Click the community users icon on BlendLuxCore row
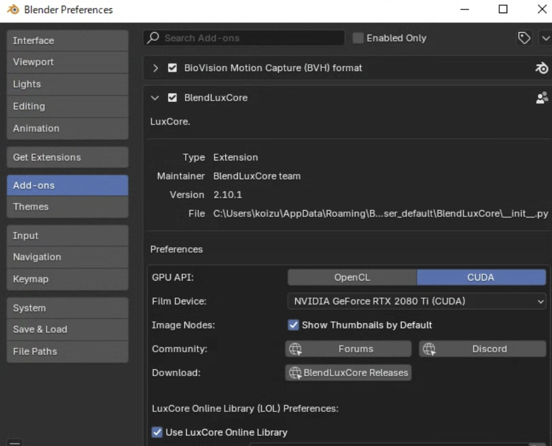This screenshot has height=446, width=552. coord(541,98)
